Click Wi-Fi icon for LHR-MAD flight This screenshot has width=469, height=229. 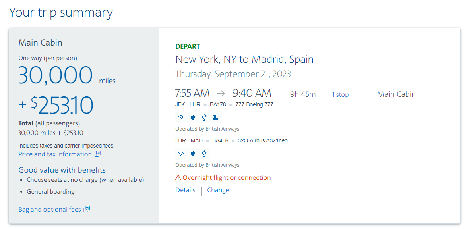click(181, 154)
